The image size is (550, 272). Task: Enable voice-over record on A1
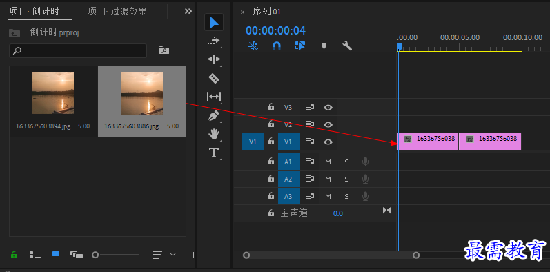pyautogui.click(x=365, y=162)
